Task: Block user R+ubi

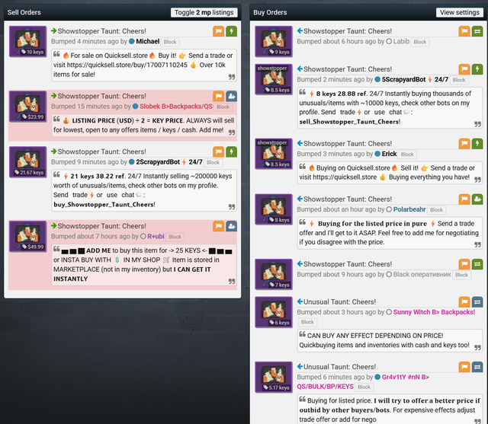Action: (x=175, y=237)
